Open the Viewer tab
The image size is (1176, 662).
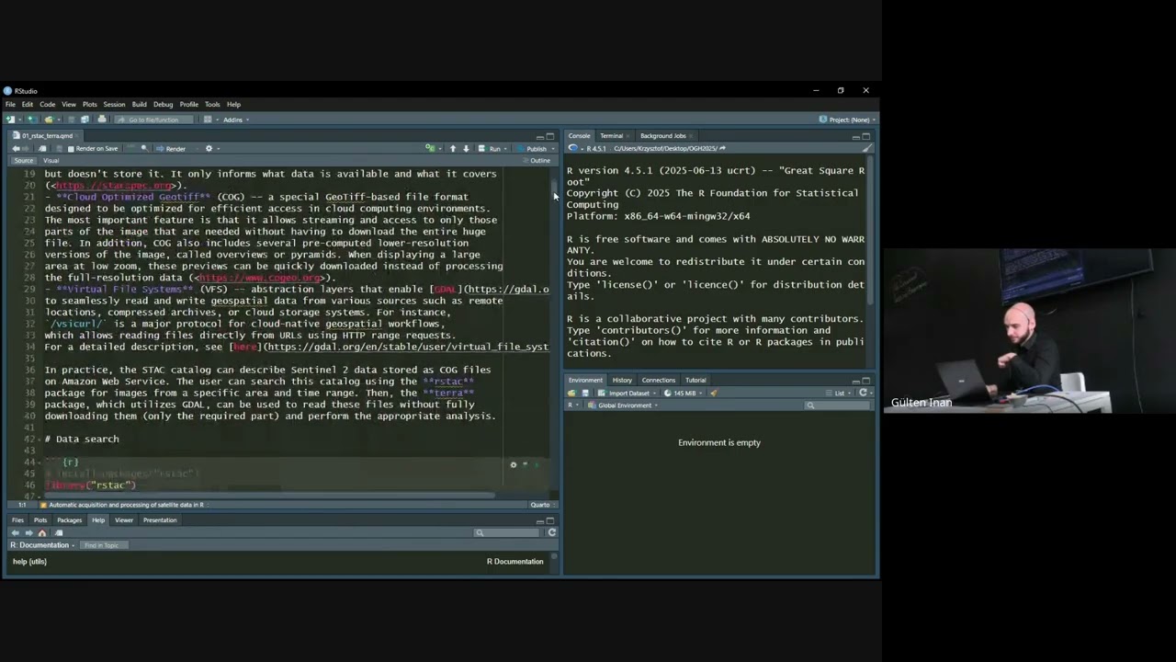[124, 520]
